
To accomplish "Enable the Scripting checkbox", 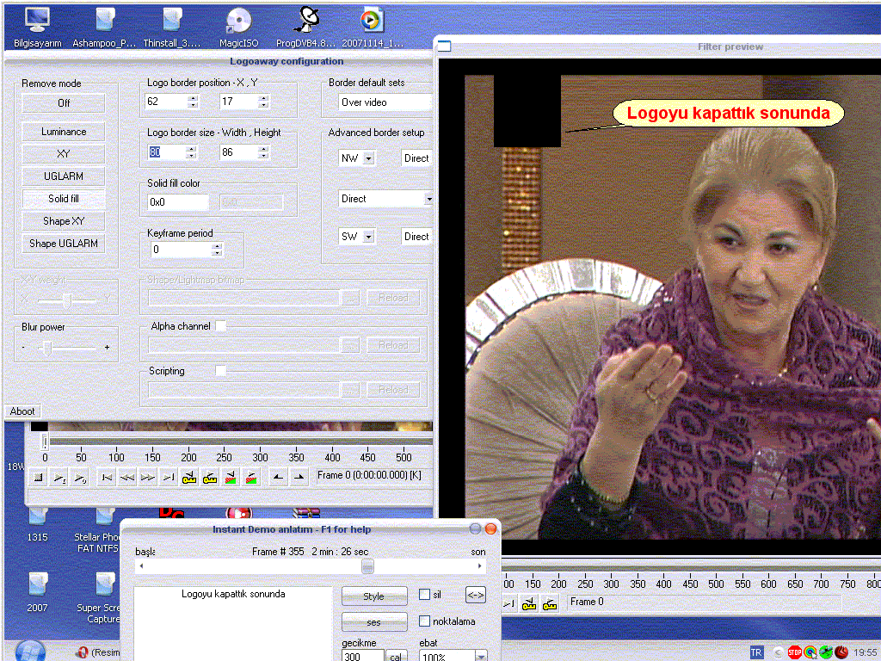I will click(221, 370).
